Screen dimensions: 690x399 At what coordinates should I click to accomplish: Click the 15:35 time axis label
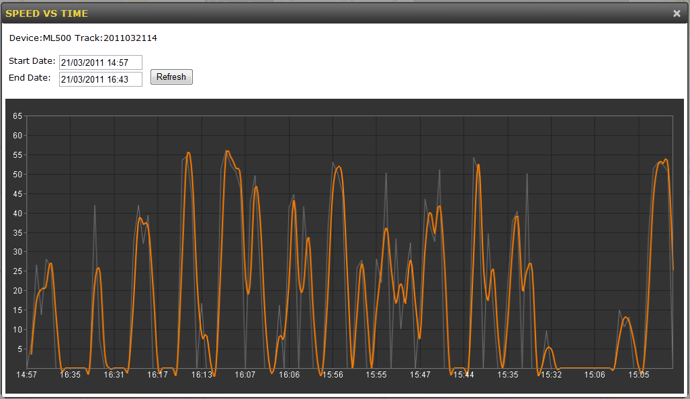[508, 375]
